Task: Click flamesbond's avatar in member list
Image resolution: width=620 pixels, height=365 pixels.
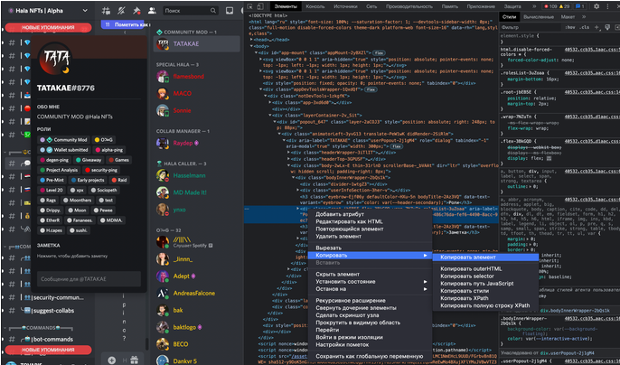Action: 162,76
